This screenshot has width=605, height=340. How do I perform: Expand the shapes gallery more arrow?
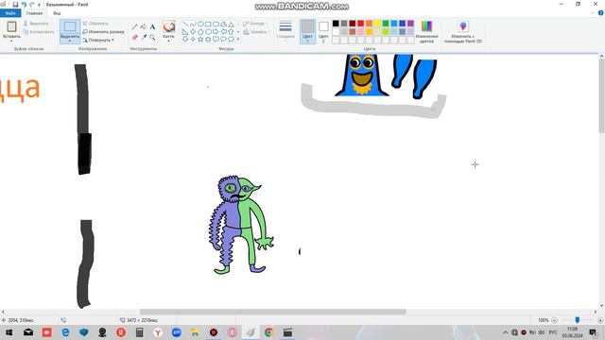pyautogui.click(x=238, y=40)
